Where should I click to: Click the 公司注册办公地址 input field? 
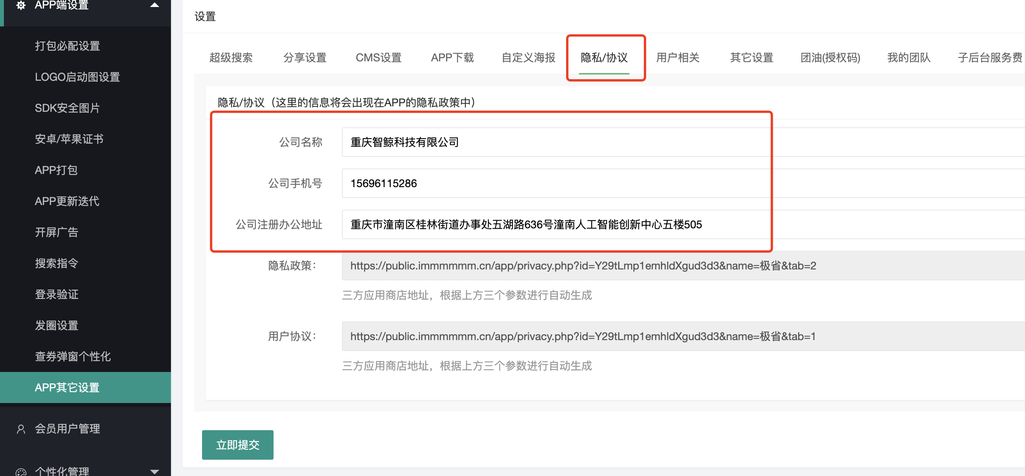[683, 225]
